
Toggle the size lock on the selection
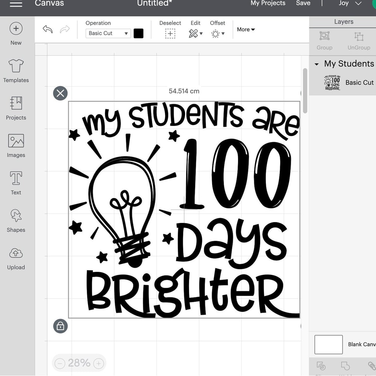(60, 326)
